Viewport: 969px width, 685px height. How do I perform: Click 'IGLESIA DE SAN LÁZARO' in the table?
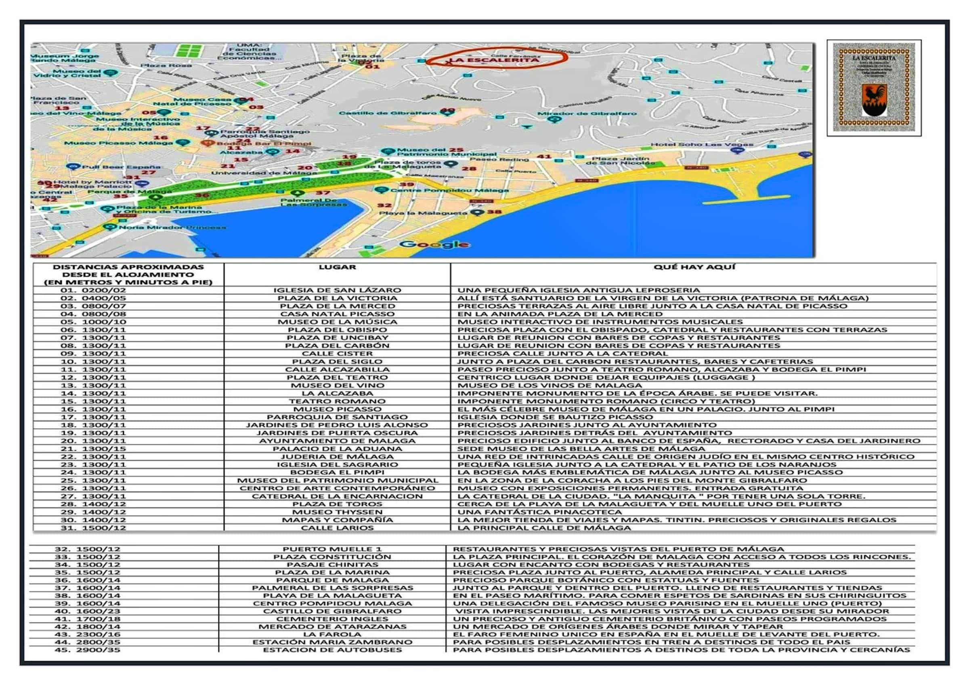click(x=337, y=290)
